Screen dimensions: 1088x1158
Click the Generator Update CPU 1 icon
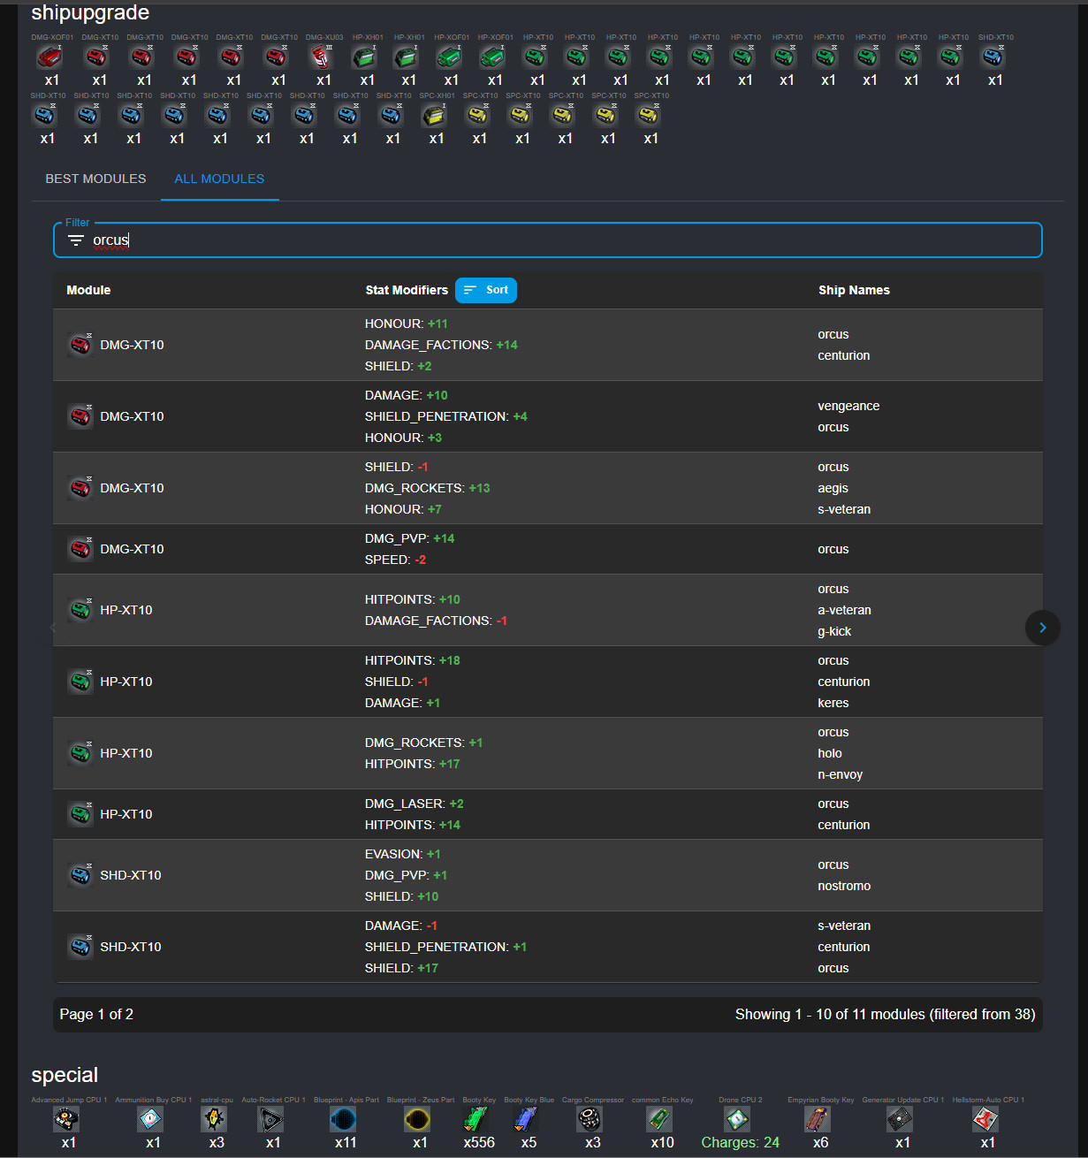(900, 1119)
